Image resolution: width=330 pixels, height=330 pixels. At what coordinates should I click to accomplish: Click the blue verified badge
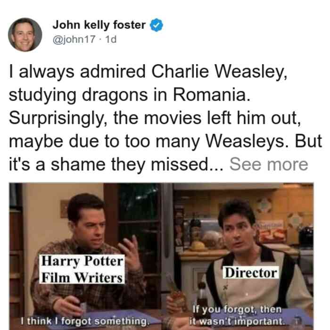156,25
